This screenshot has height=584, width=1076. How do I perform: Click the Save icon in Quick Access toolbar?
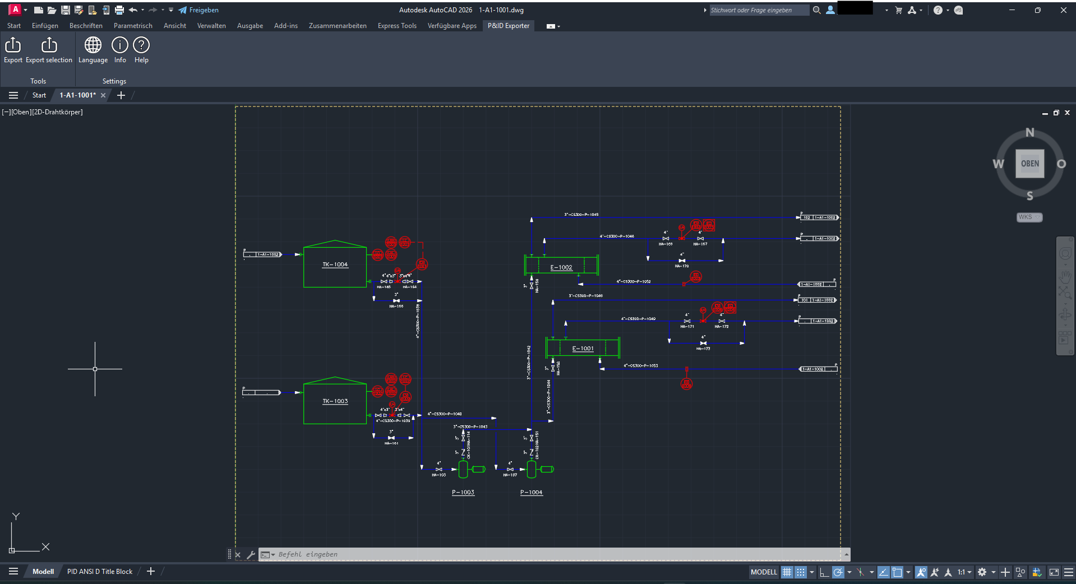click(x=66, y=10)
